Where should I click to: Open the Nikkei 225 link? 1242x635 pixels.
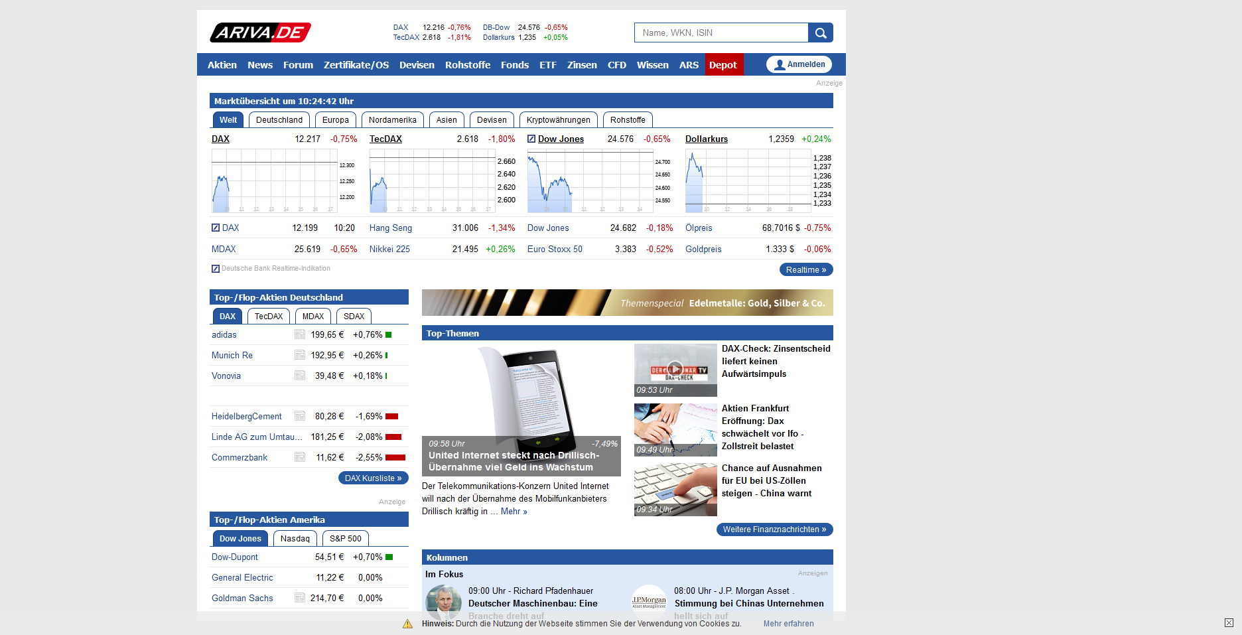pos(389,249)
